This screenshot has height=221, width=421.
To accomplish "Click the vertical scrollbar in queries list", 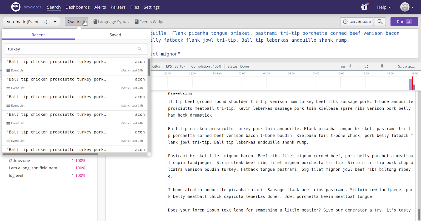I will tap(149, 67).
